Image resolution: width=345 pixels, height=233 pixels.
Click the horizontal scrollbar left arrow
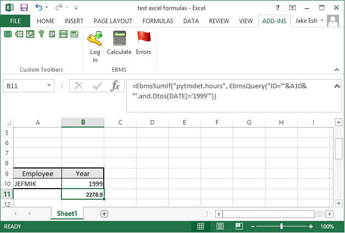pyautogui.click(x=219, y=214)
